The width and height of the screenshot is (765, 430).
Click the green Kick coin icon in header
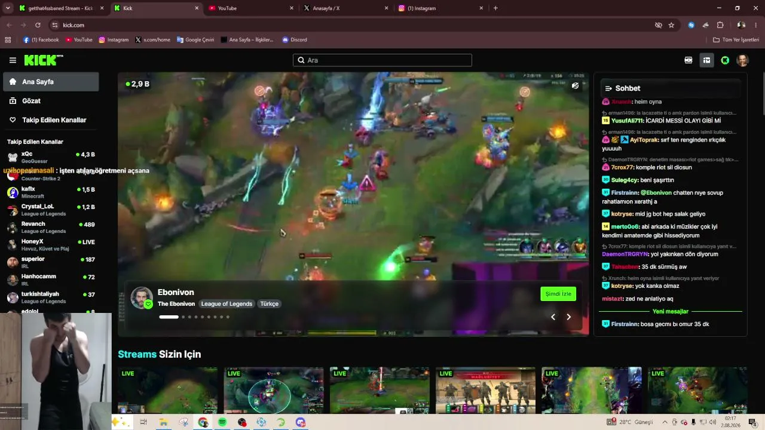(x=725, y=60)
